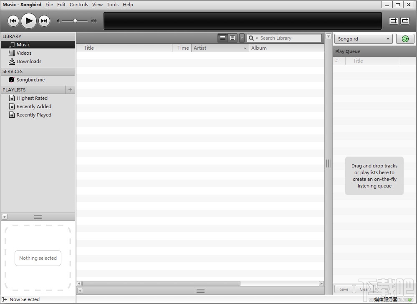The image size is (417, 304).
Task: Open the Controls menu
Action: [x=79, y=5]
